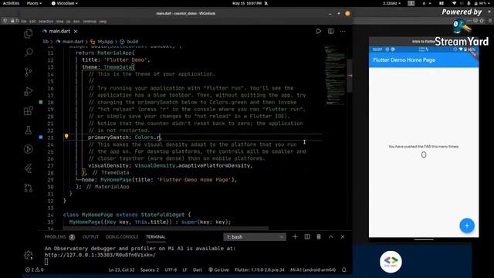Viewport: 494px width, 278px height.
Task: Open the Terminal menu
Action: point(90,22)
